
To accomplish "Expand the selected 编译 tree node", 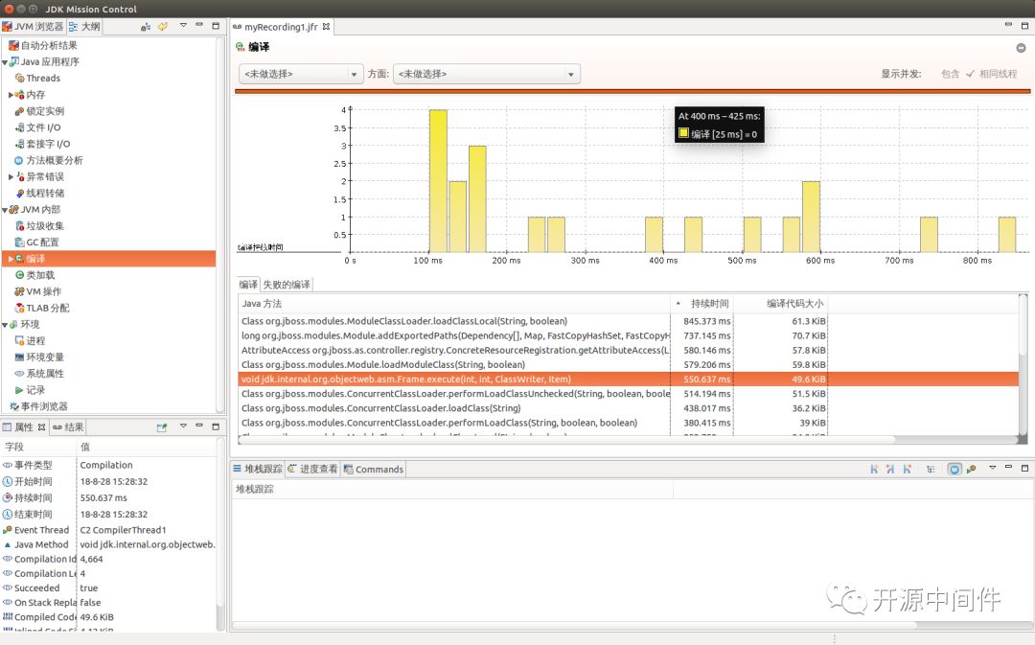I will [11, 259].
